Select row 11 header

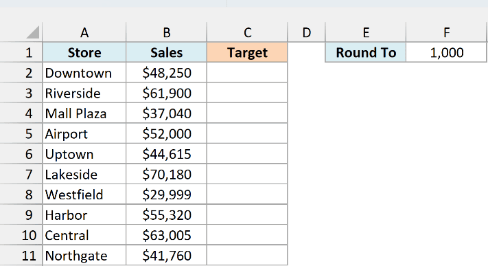(x=21, y=256)
